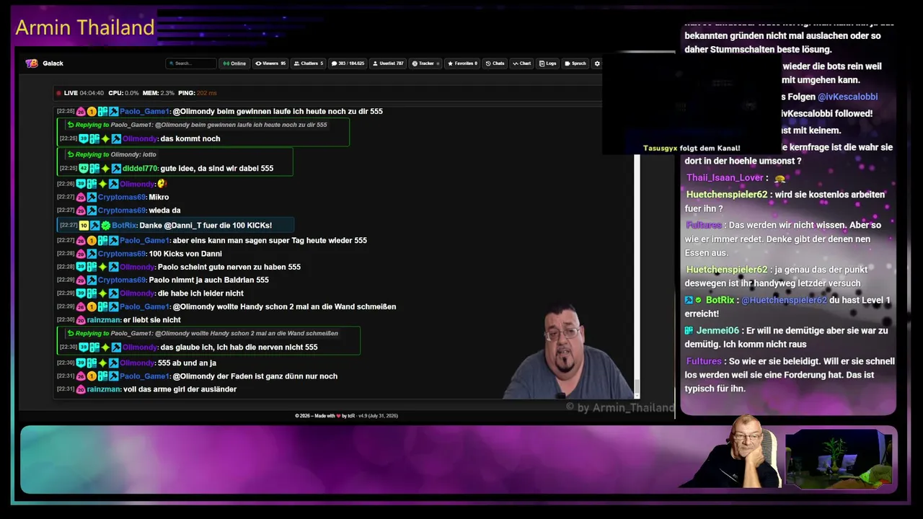Click Paolo_Game1 username on 'beim gewinnen laufe' message
This screenshot has width=923, height=519.
144,112
